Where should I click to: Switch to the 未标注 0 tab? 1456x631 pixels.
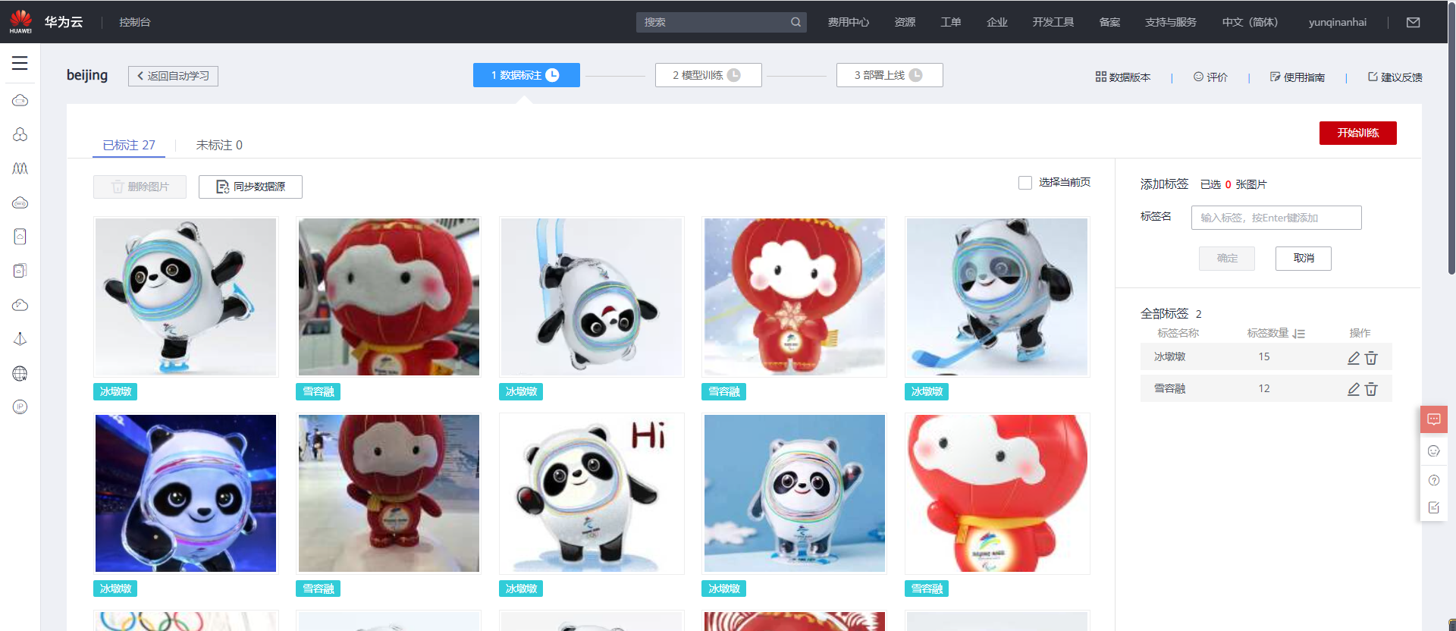click(x=219, y=145)
